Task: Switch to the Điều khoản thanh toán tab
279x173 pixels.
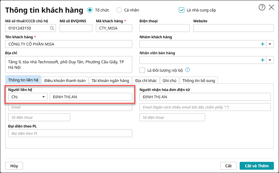Action: point(65,80)
